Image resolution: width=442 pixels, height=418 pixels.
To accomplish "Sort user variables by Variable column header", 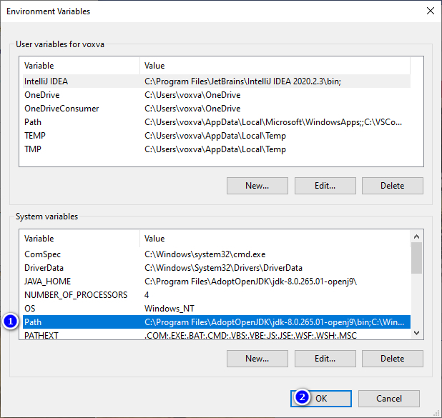I will click(x=80, y=66).
